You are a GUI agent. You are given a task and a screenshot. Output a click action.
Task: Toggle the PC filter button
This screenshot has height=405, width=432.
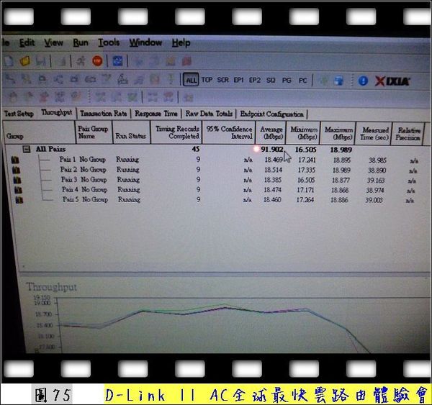pos(302,81)
